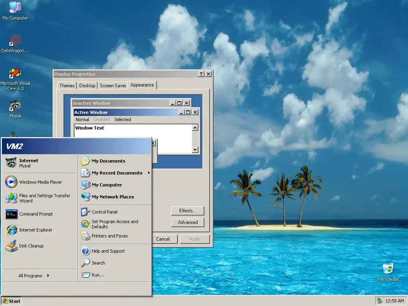
Task: Switch to the Screen Saver tab
Action: point(113,86)
